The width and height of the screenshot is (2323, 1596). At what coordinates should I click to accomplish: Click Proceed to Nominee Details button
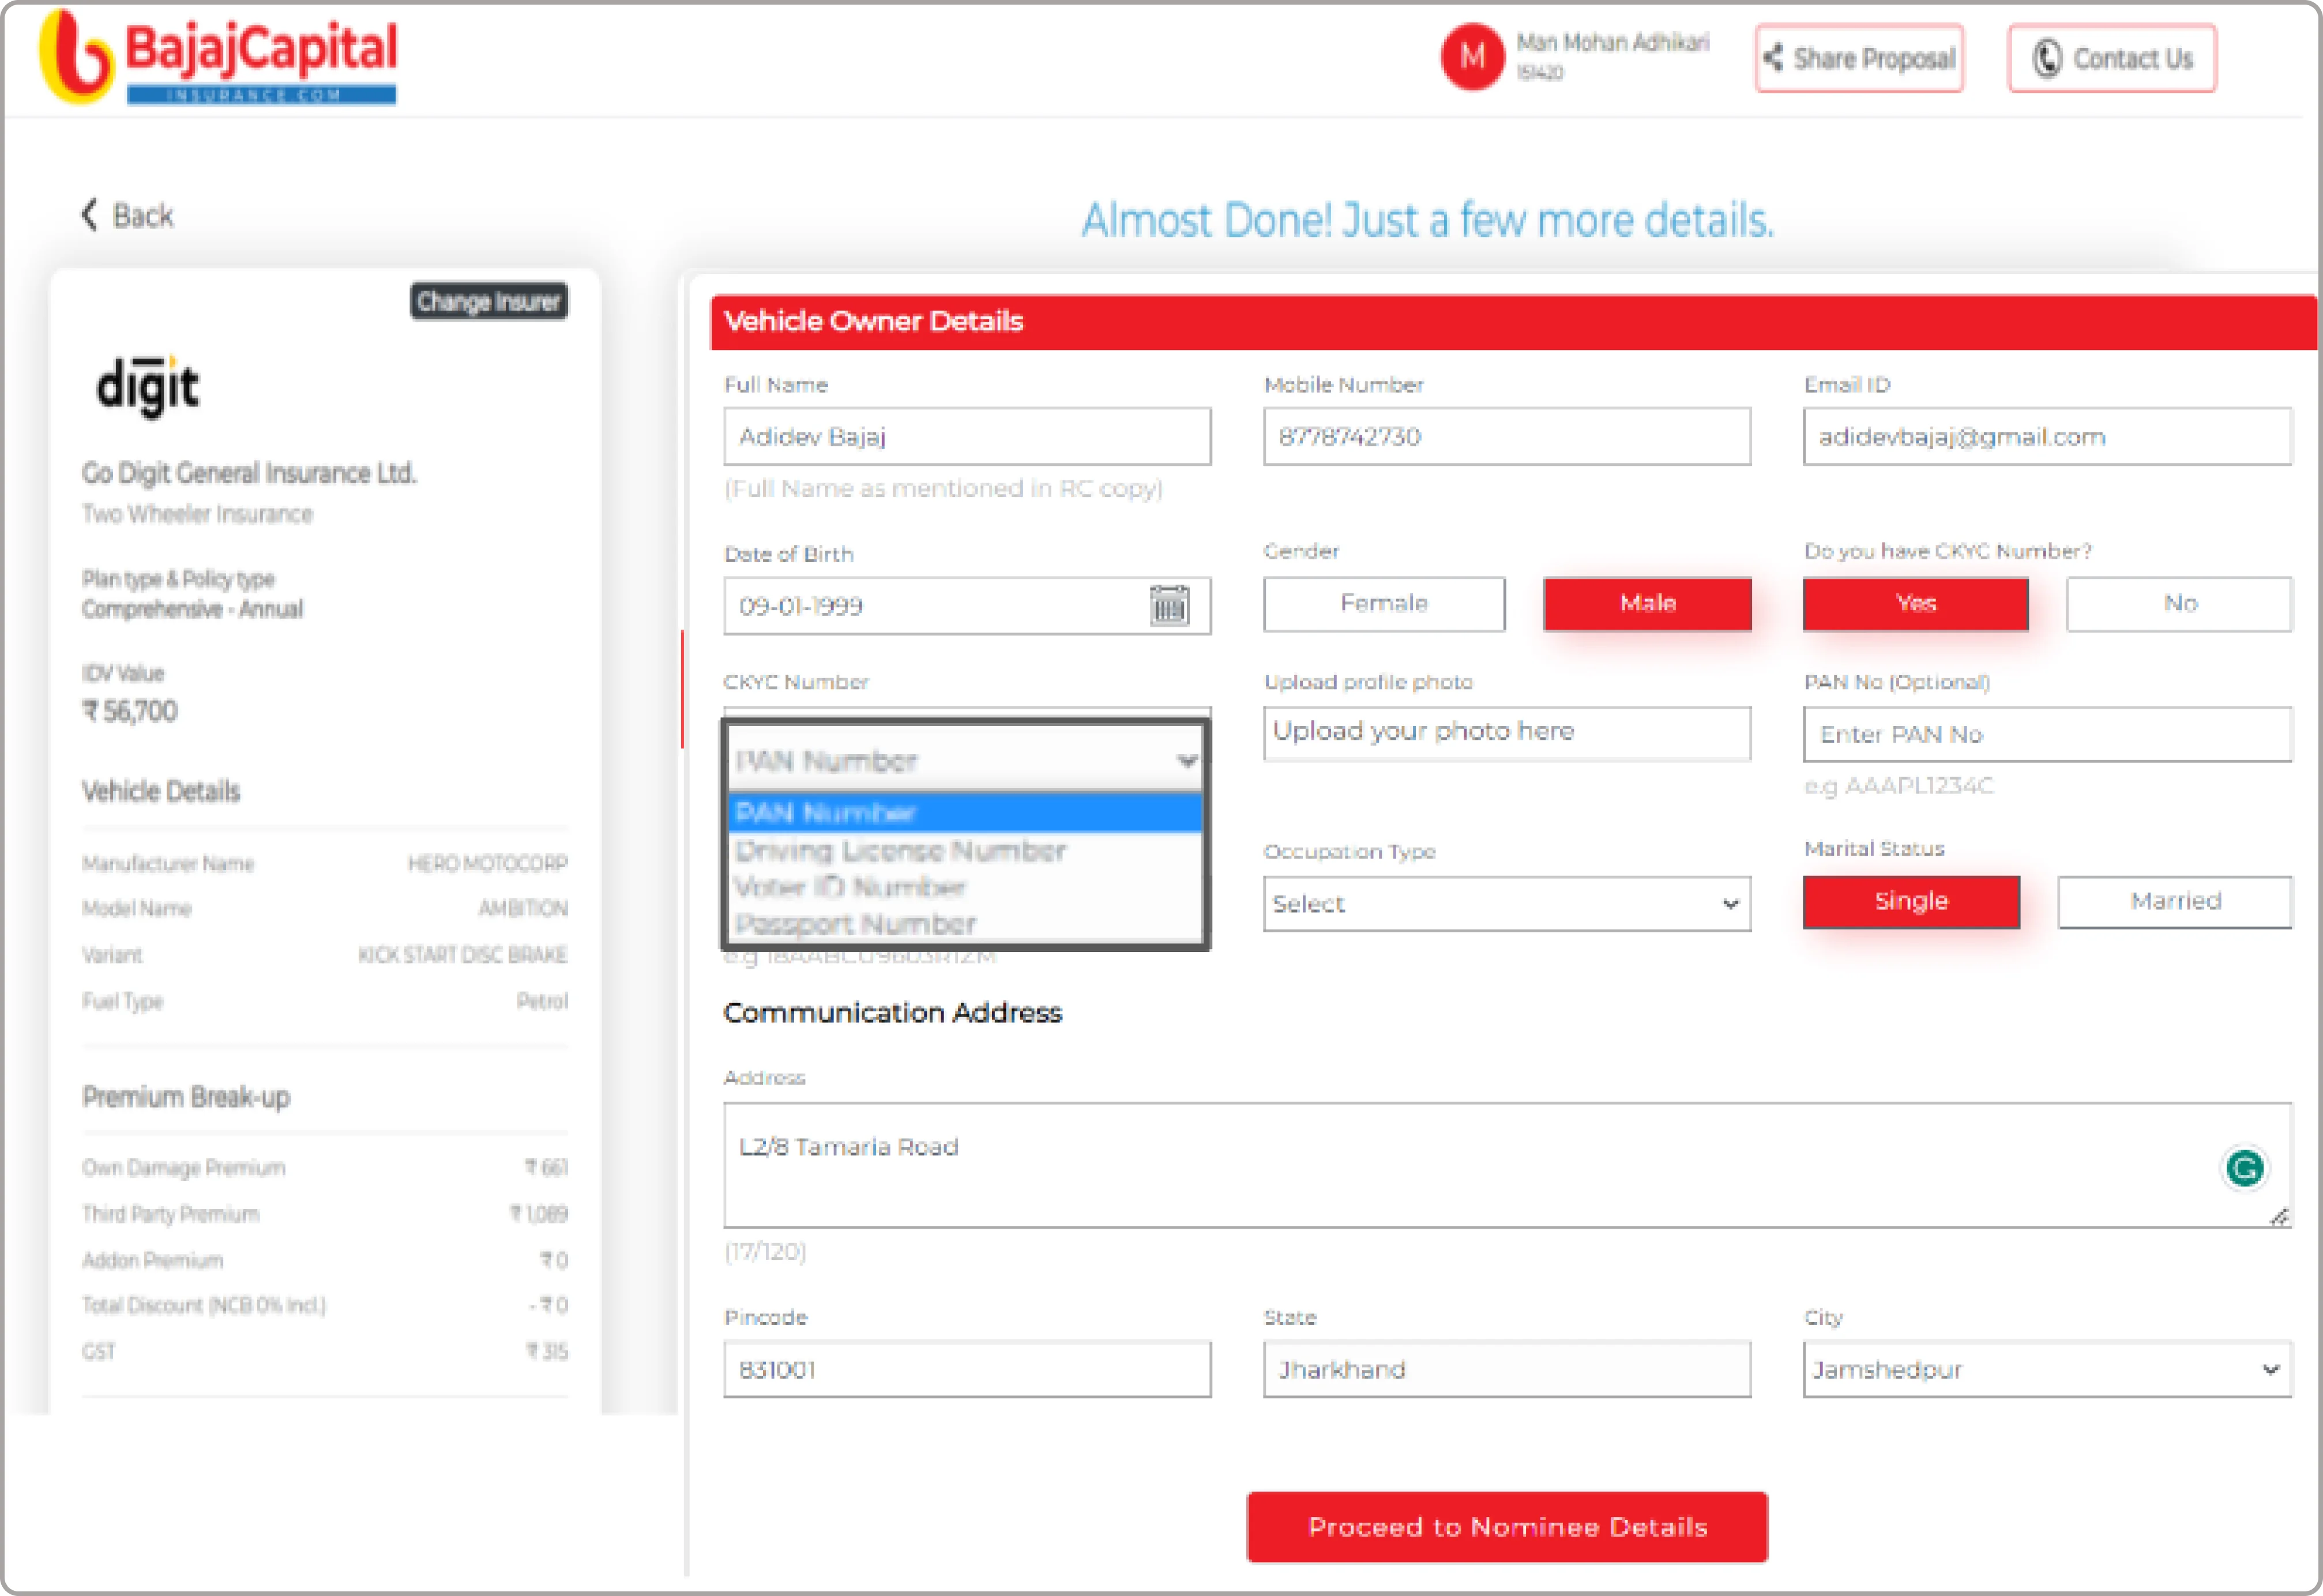point(1507,1526)
